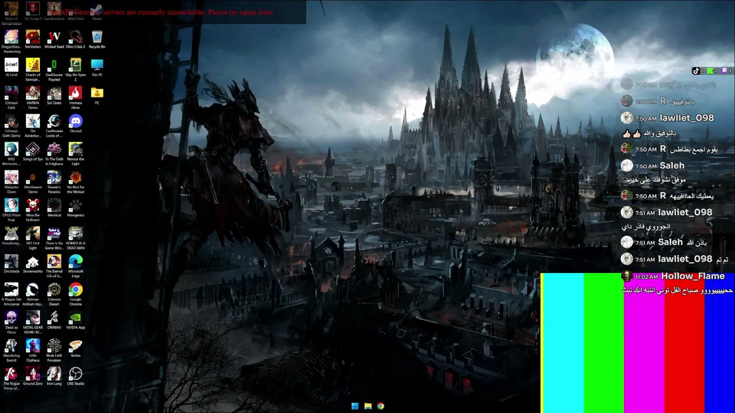
Task: Select the Wandering Sword icon
Action: tap(11, 350)
